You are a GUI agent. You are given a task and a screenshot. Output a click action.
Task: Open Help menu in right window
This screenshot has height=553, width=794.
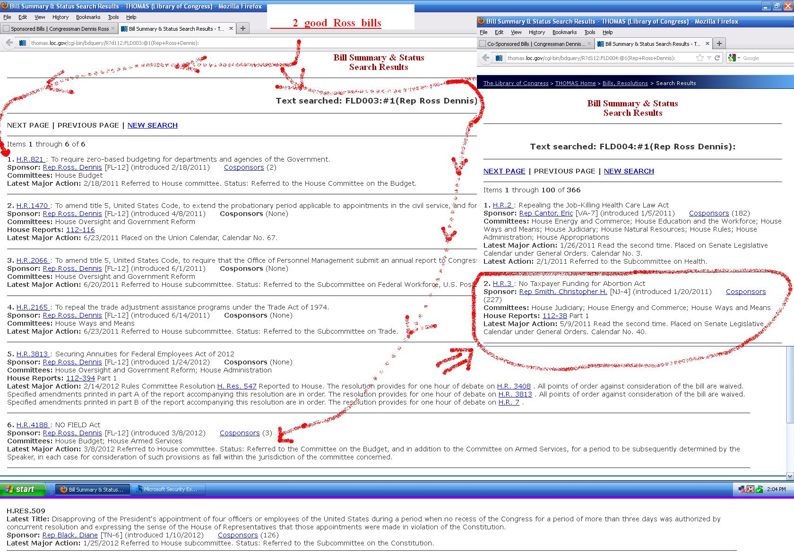coord(608,32)
